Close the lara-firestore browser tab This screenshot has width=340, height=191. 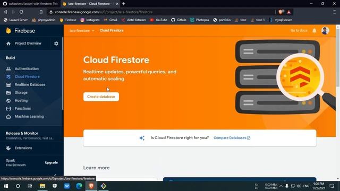117,4
